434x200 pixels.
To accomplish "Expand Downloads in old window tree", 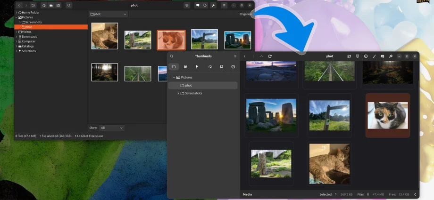I will tap(17, 36).
